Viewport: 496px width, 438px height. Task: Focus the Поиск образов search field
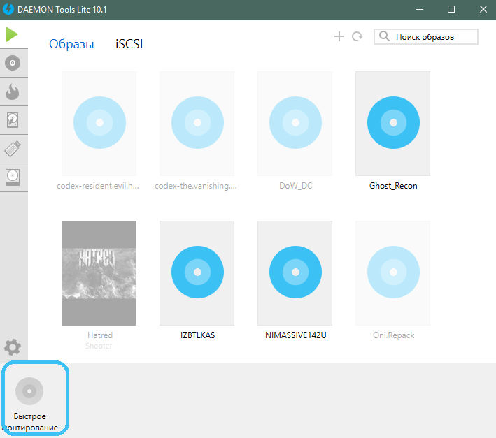(x=426, y=36)
